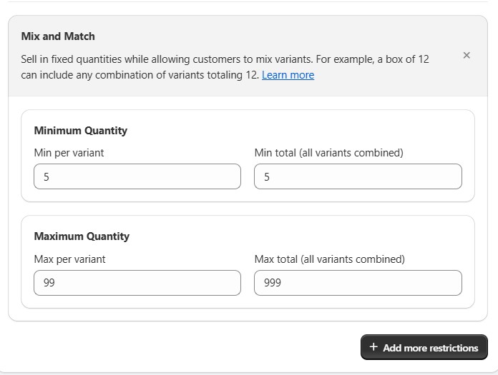Image resolution: width=498 pixels, height=375 pixels.
Task: Click the Add more restrictions button
Action: pyautogui.click(x=424, y=348)
